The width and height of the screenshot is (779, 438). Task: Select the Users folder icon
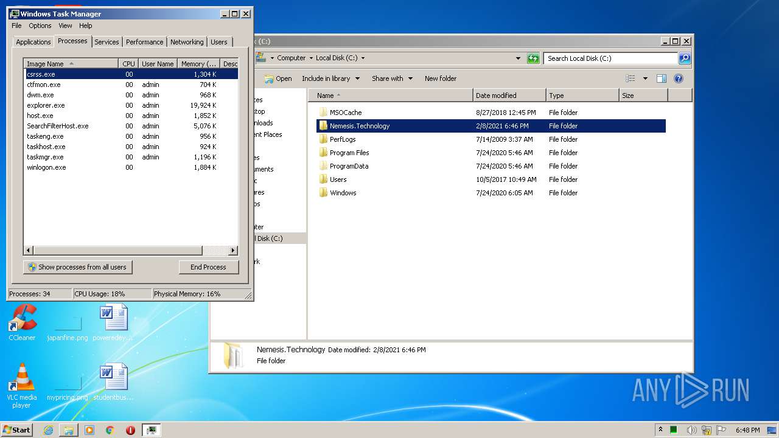point(323,179)
